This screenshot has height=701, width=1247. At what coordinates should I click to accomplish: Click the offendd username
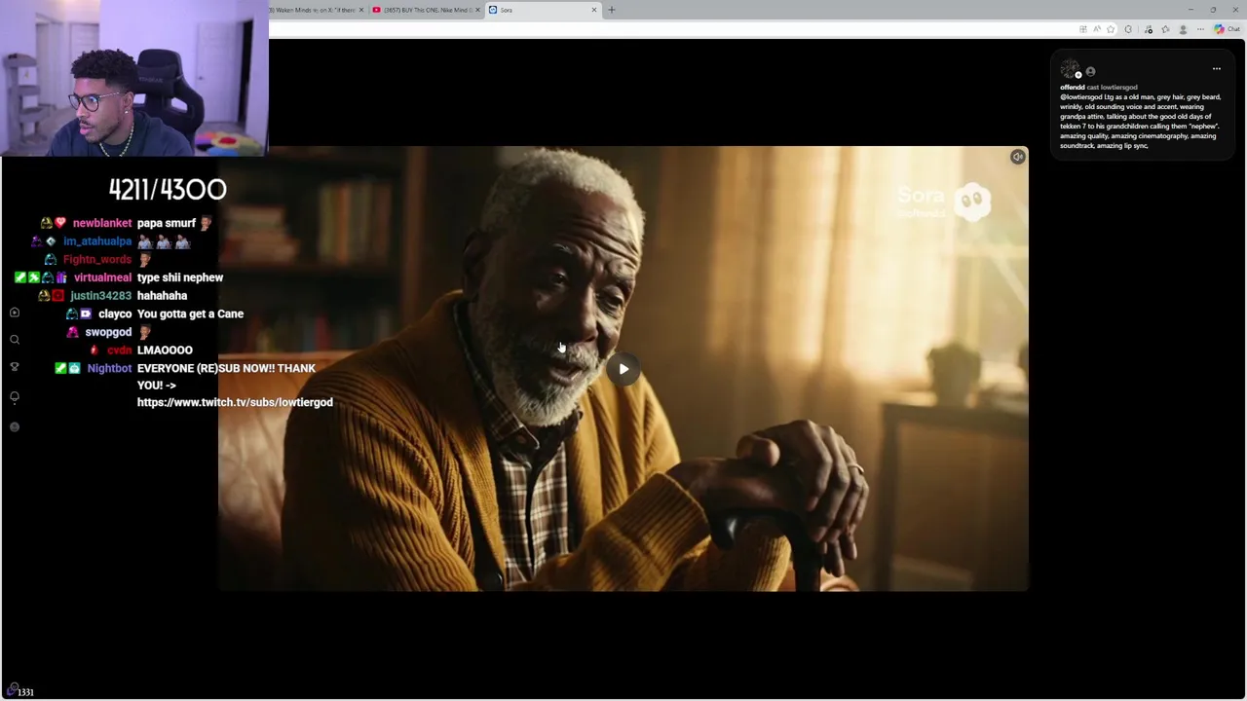(x=1073, y=88)
